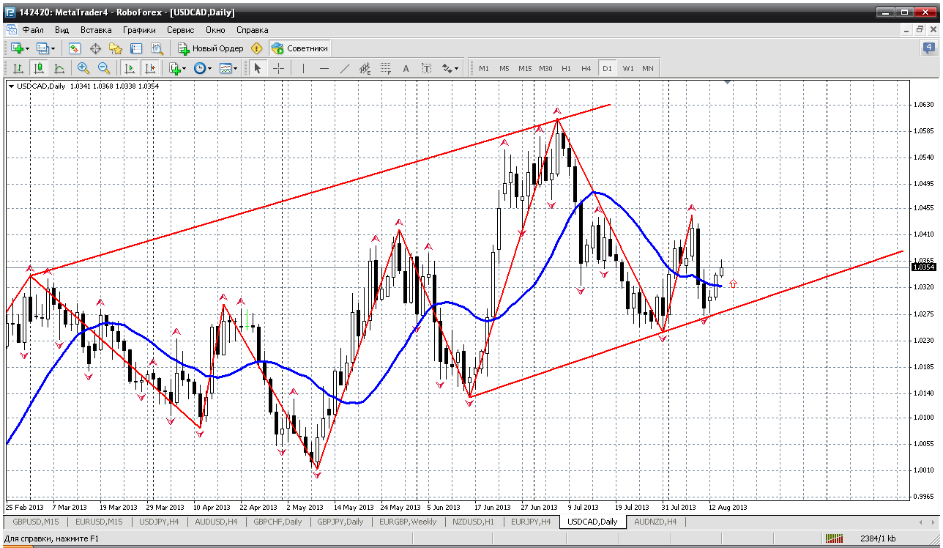Select the H1 timeframe button
Image resolution: width=943 pixels, height=548 pixels.
pos(566,68)
